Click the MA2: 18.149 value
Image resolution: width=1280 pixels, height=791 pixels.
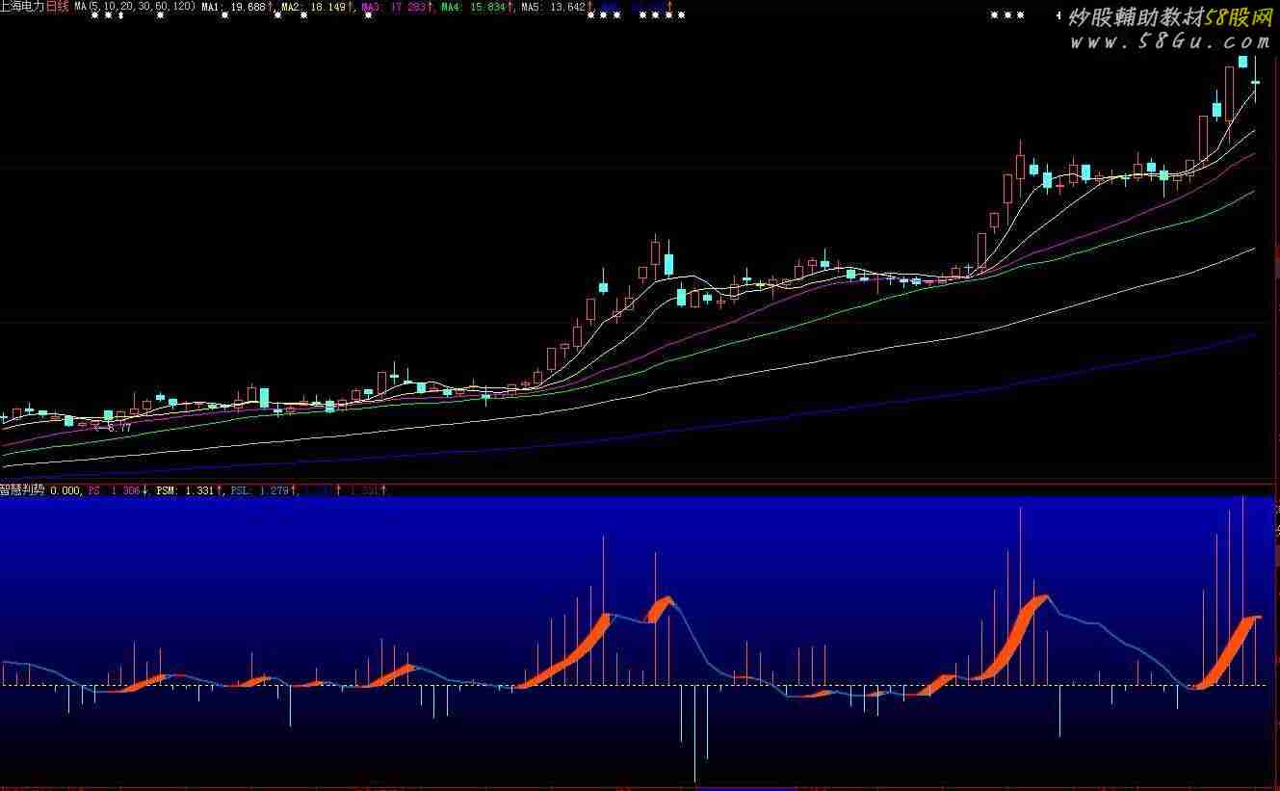click(314, 7)
